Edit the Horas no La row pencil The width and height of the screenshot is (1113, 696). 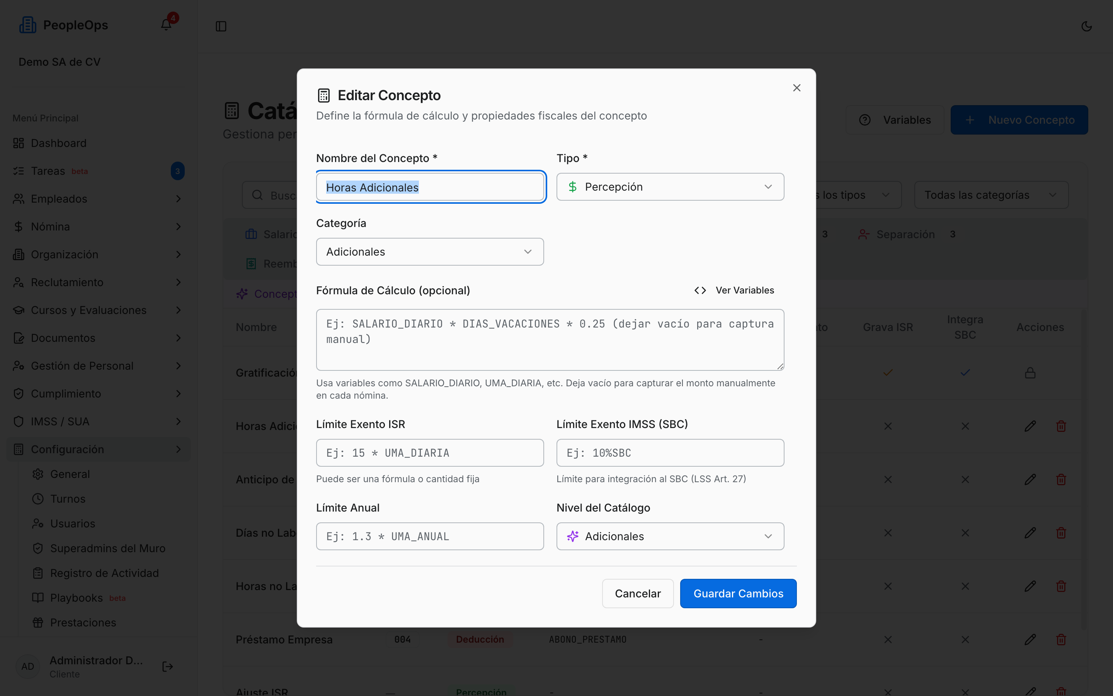[x=1030, y=587]
